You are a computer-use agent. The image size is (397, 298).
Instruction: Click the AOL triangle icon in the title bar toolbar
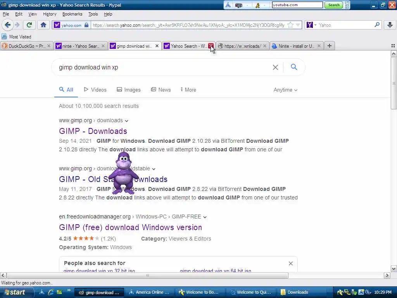click(x=228, y=5)
